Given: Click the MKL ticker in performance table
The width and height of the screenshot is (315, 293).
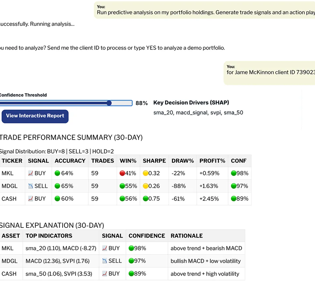Looking at the screenshot, I should pos(7,173).
